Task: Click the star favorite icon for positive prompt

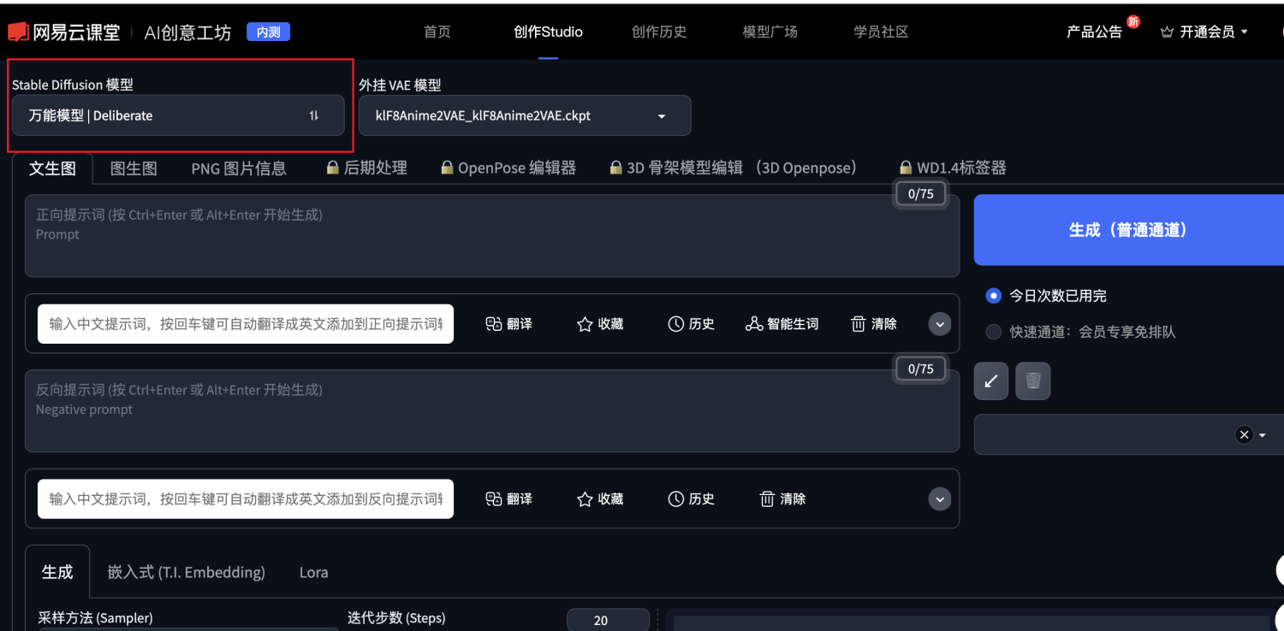Action: [585, 324]
